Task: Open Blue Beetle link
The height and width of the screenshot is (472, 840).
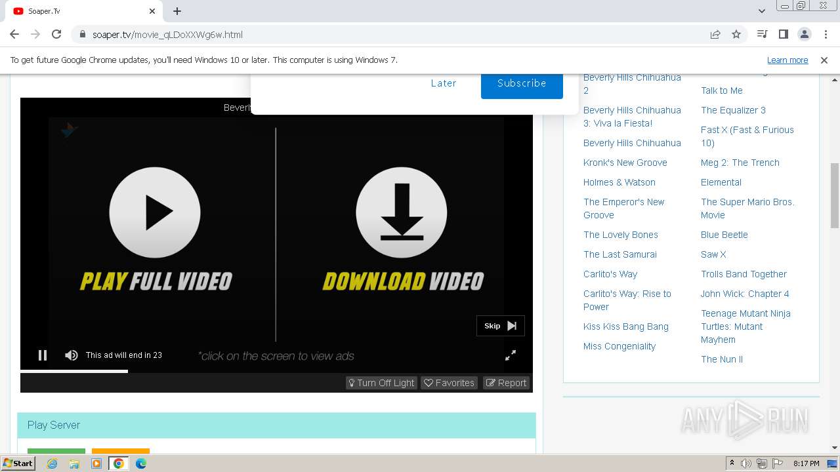Action: tap(724, 235)
